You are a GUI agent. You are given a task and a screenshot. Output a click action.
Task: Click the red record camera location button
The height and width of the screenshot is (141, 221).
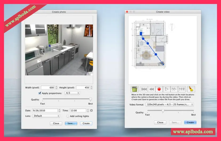click(159, 89)
